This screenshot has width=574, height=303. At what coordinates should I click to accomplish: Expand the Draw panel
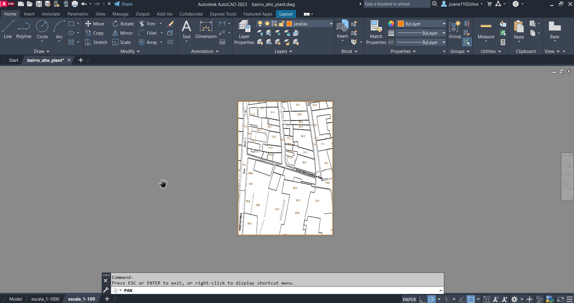tap(41, 51)
